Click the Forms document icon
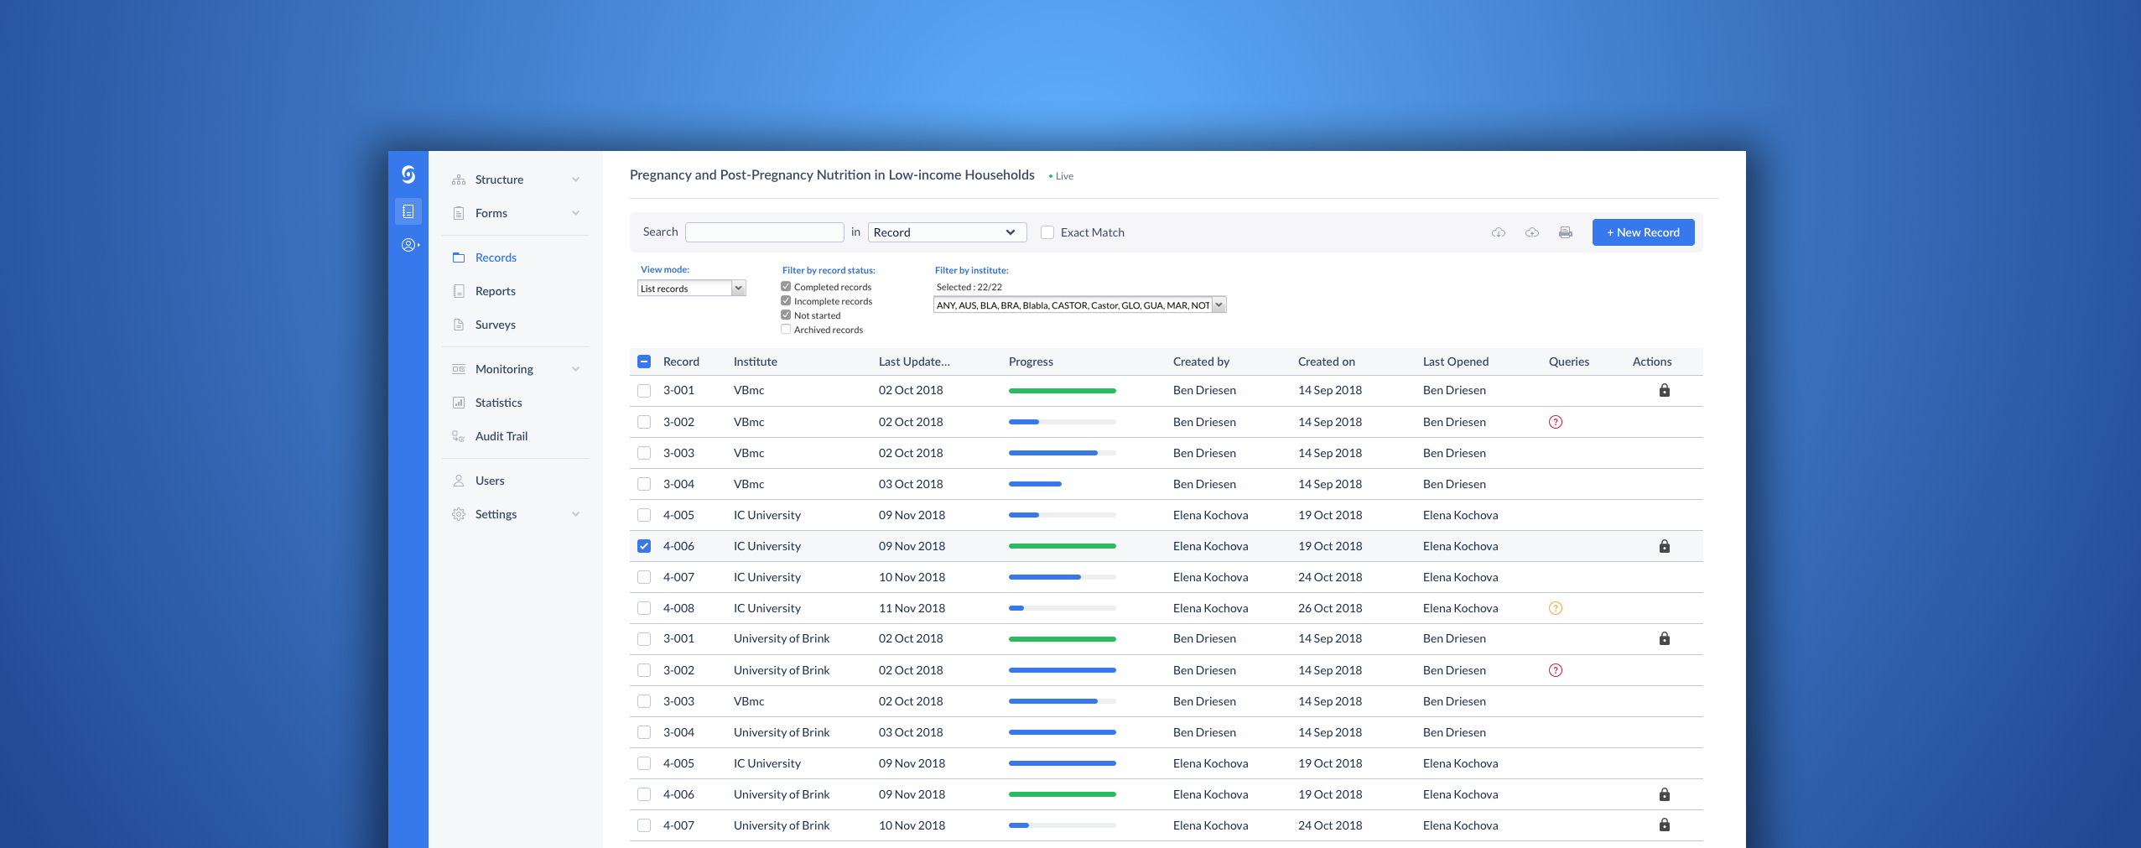The image size is (2141, 848). 459,213
